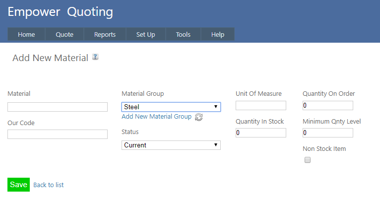Click the refresh icon next to Add New Material Group
380x205 pixels.
(198, 117)
